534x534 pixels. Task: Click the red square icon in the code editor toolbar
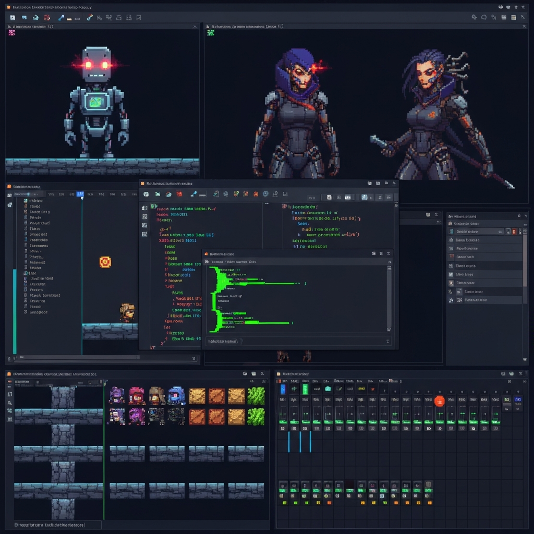(x=179, y=194)
